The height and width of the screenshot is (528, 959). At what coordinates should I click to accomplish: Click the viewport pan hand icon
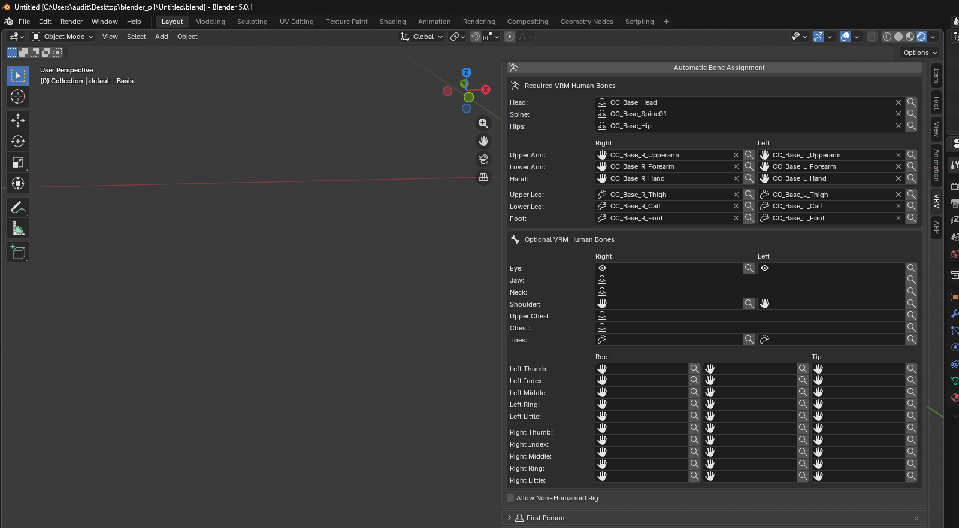point(483,141)
